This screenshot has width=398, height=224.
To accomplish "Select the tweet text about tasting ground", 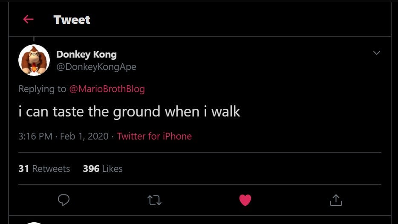I will click(130, 112).
